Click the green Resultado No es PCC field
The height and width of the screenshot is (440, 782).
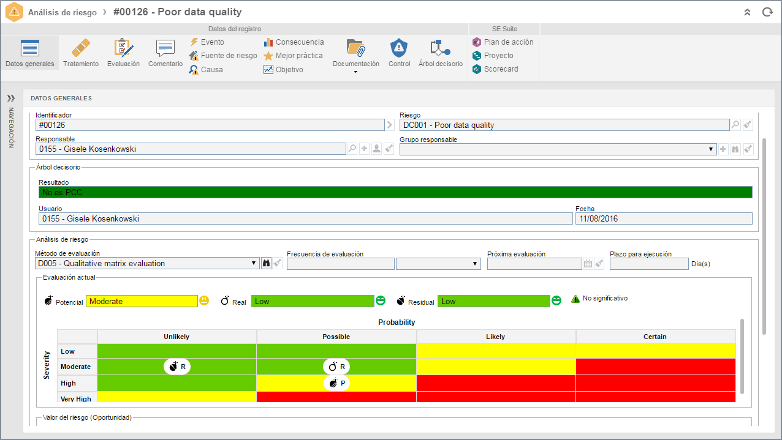pos(395,192)
